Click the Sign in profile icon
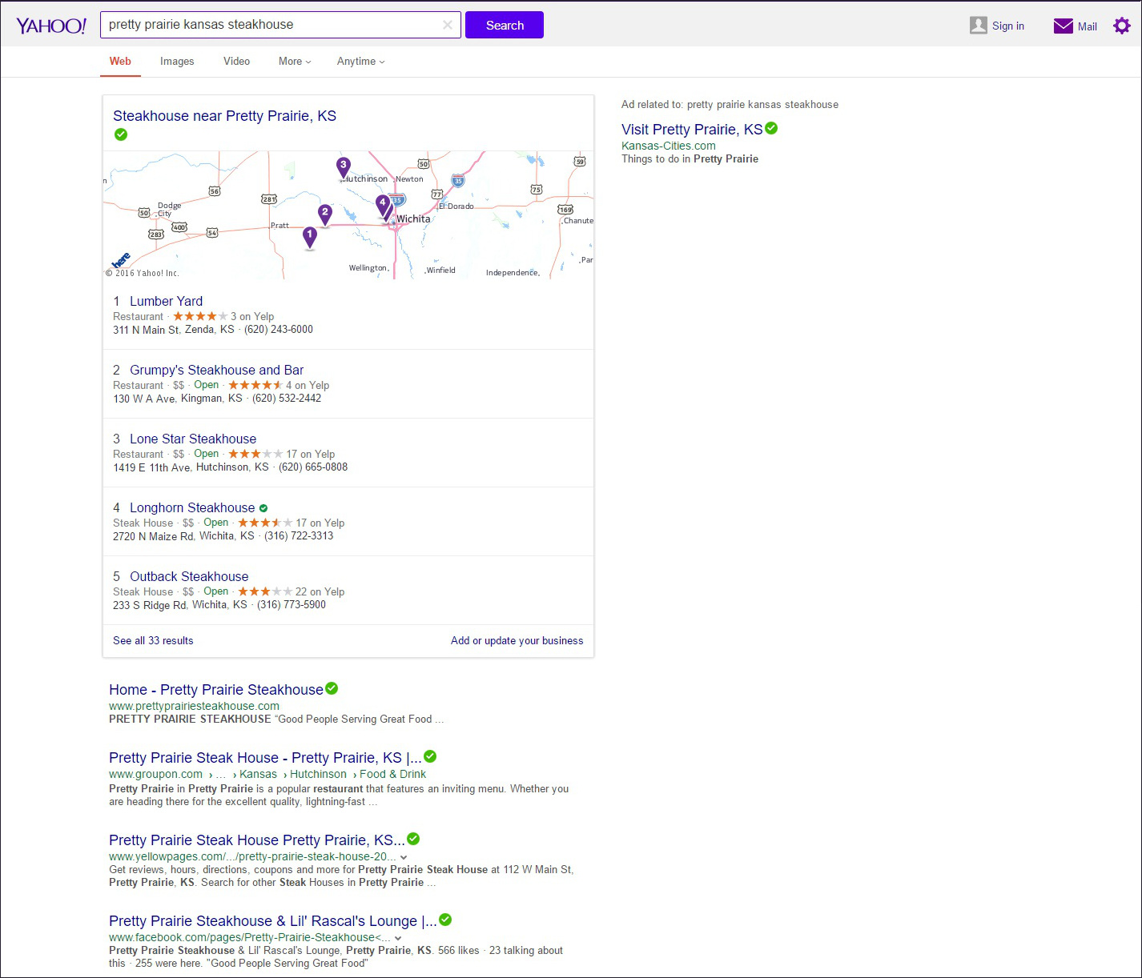Viewport: 1142px width, 978px height. tap(978, 26)
